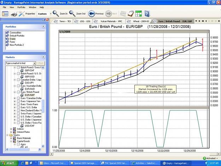
Task: Check the Euro / Canadian Dollar checkbox
Action: tap(18, 98)
